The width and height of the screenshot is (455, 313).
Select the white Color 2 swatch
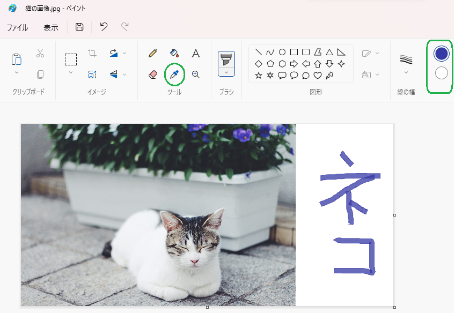pos(442,73)
